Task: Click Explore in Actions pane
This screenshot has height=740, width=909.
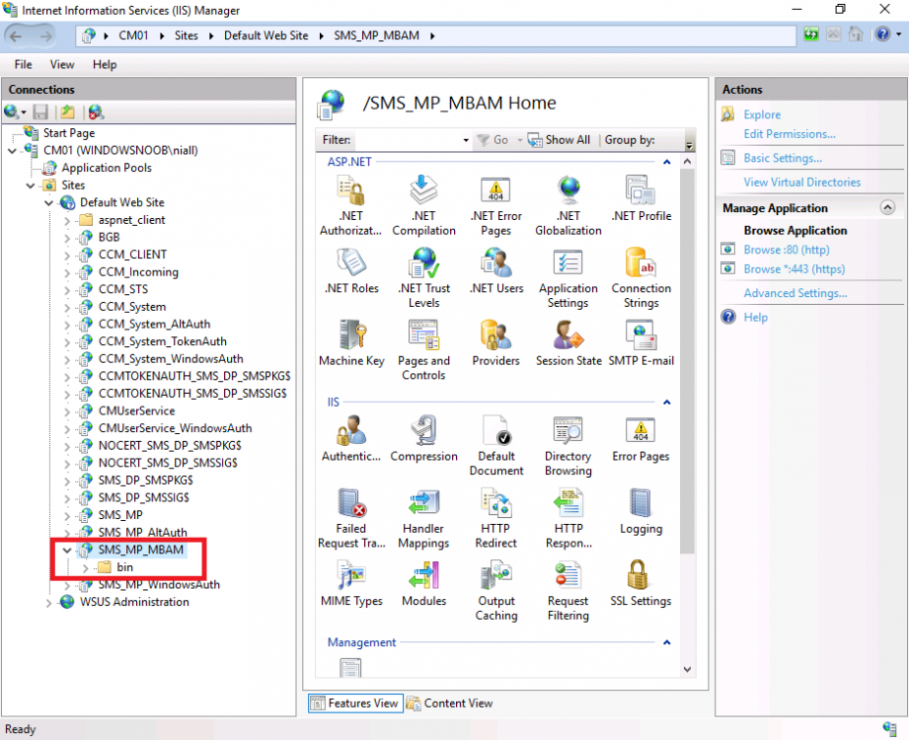Action: click(x=762, y=114)
